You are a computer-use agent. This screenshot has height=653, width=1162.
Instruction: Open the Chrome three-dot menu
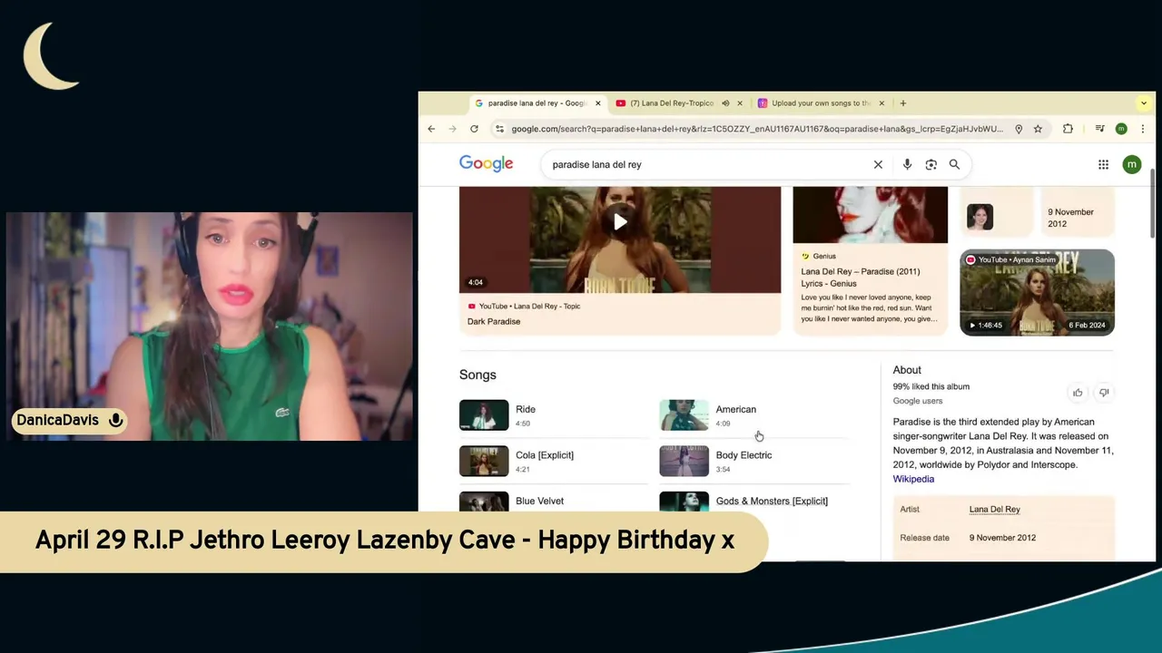(x=1142, y=129)
